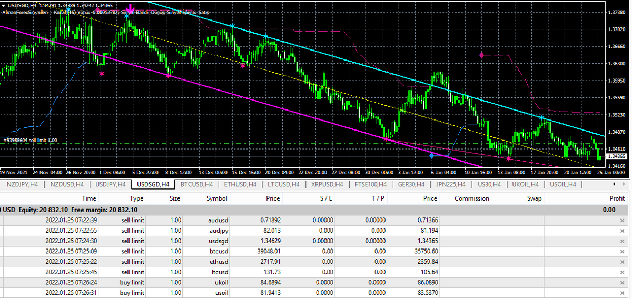Screen dimensions: 632x299
Task: Click the 1.37380 price scale label
Action: pos(617,12)
